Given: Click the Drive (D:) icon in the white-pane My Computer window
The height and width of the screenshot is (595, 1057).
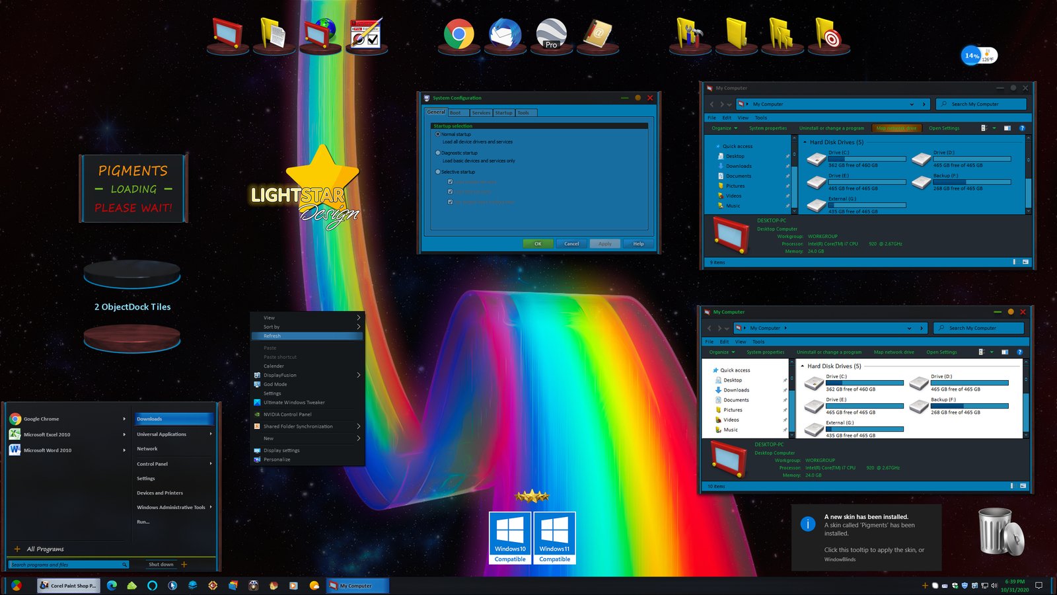Looking at the screenshot, I should [x=919, y=383].
